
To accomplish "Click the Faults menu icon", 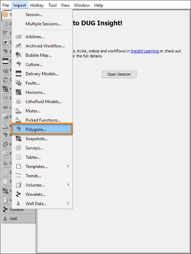I will [x=18, y=83].
